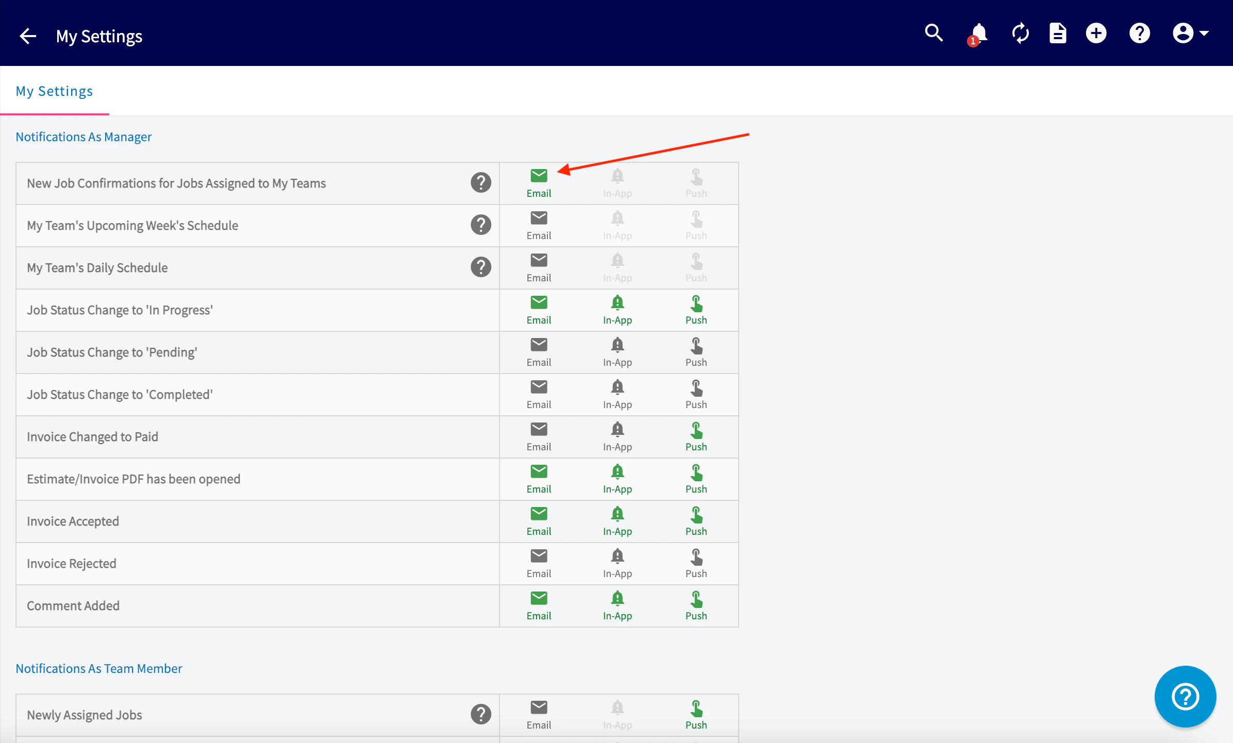Disable Email for Invoice Accepted
Viewport: 1233px width, 743px height.
[539, 521]
